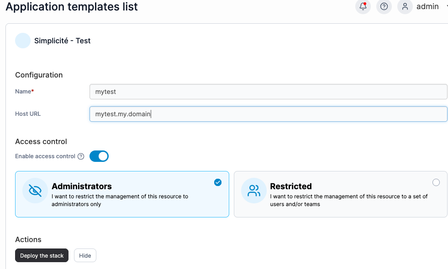Viewport: 448px width, 269px height.
Task: Click the Administrators crossed-eye icon
Action: [35, 190]
